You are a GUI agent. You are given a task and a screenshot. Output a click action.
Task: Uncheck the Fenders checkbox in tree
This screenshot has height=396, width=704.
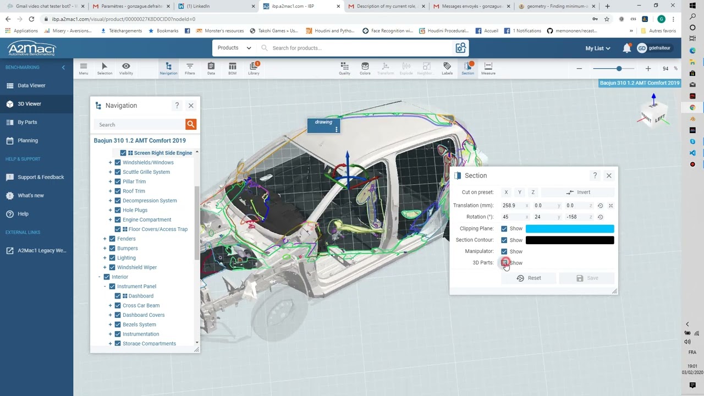pyautogui.click(x=112, y=239)
